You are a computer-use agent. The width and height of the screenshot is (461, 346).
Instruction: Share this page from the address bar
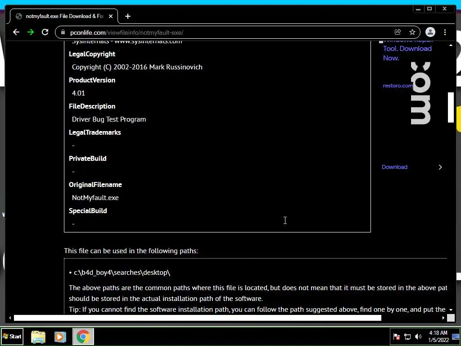point(398,32)
